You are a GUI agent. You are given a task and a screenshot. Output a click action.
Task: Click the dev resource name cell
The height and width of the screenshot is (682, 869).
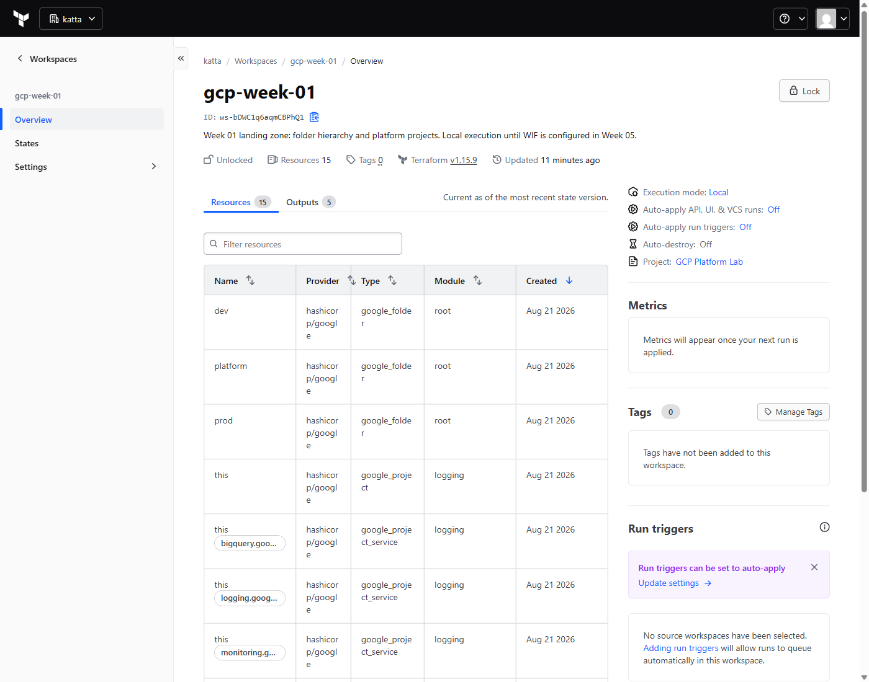tap(250, 322)
